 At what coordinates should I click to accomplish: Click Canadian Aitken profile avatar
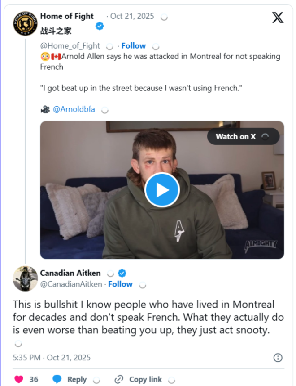tap(25, 278)
